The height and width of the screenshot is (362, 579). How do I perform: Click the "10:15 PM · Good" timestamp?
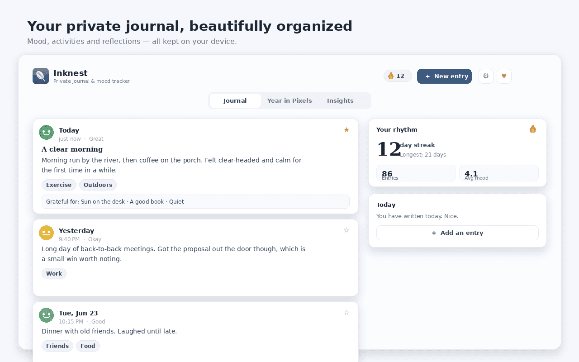[82, 322]
